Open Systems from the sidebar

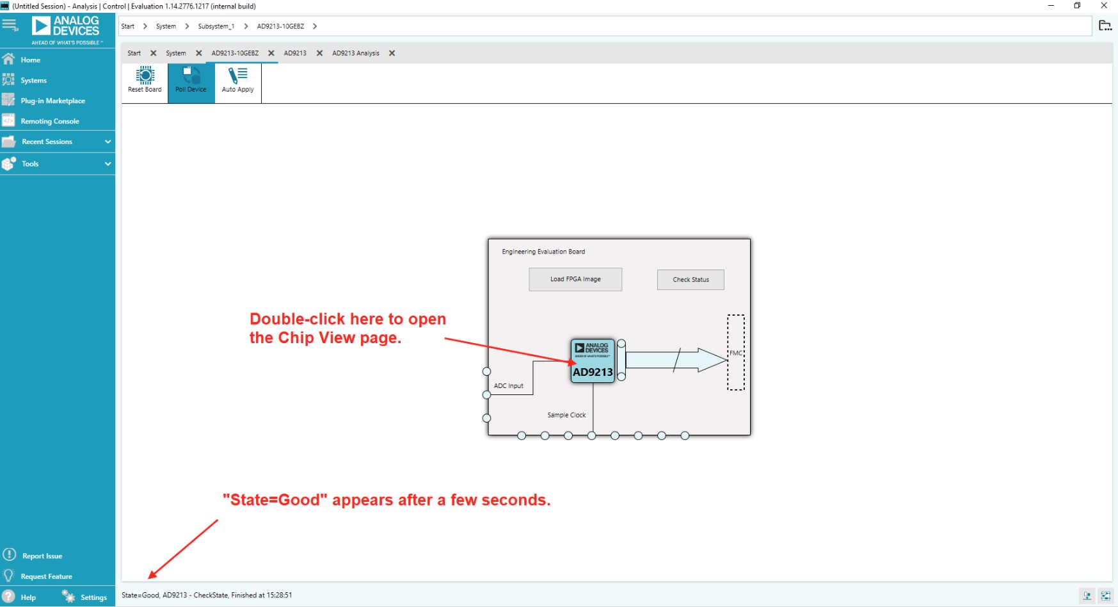(x=33, y=81)
